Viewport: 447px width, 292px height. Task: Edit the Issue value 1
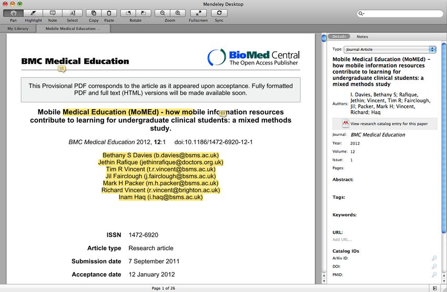pos(351,160)
